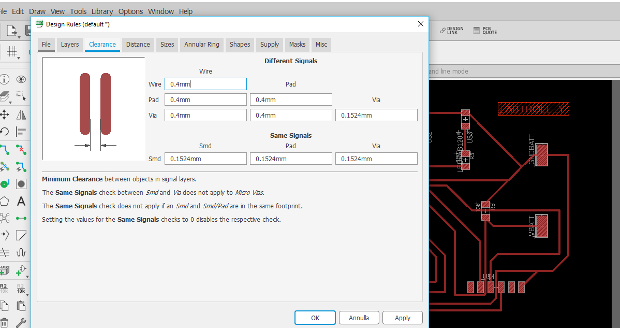Open the Options menu
This screenshot has height=328, width=620.
click(130, 11)
